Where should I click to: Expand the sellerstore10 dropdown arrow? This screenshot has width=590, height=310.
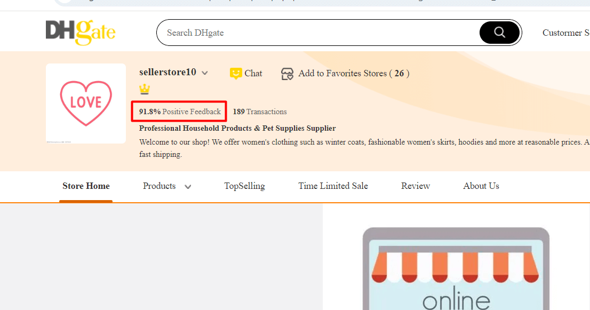tap(205, 73)
